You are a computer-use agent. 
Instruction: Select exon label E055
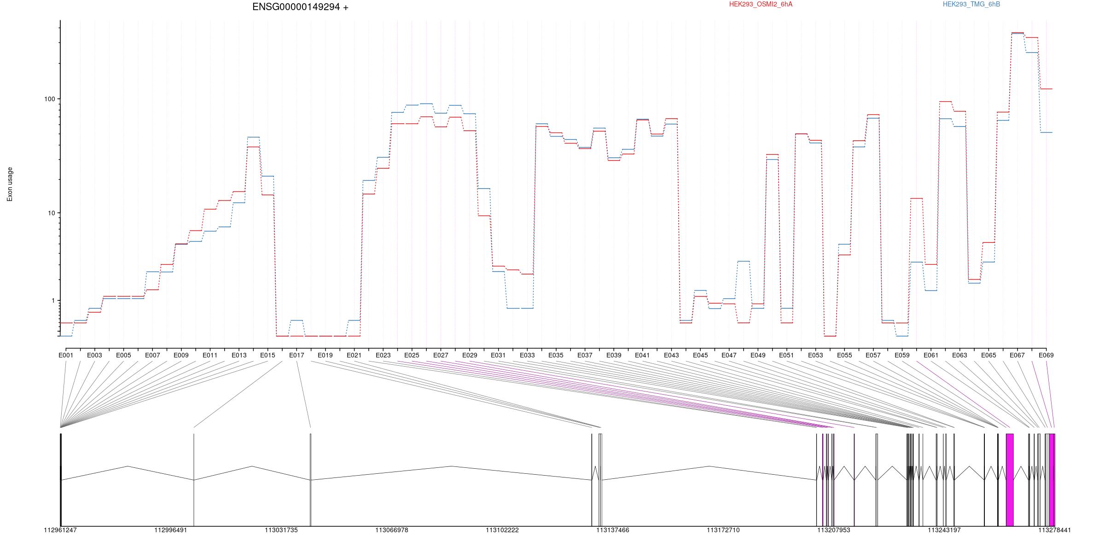point(844,355)
